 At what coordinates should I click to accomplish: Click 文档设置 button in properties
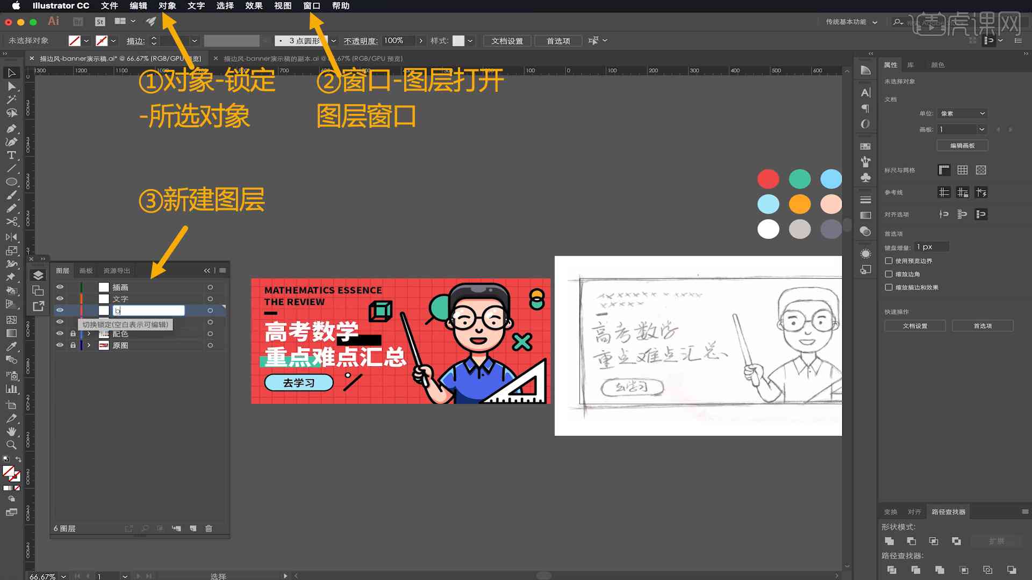pyautogui.click(x=915, y=326)
